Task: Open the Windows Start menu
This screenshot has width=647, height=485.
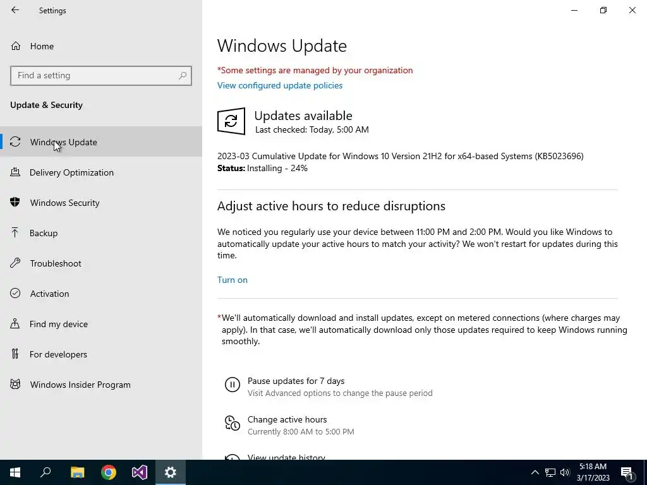Action: tap(15, 472)
